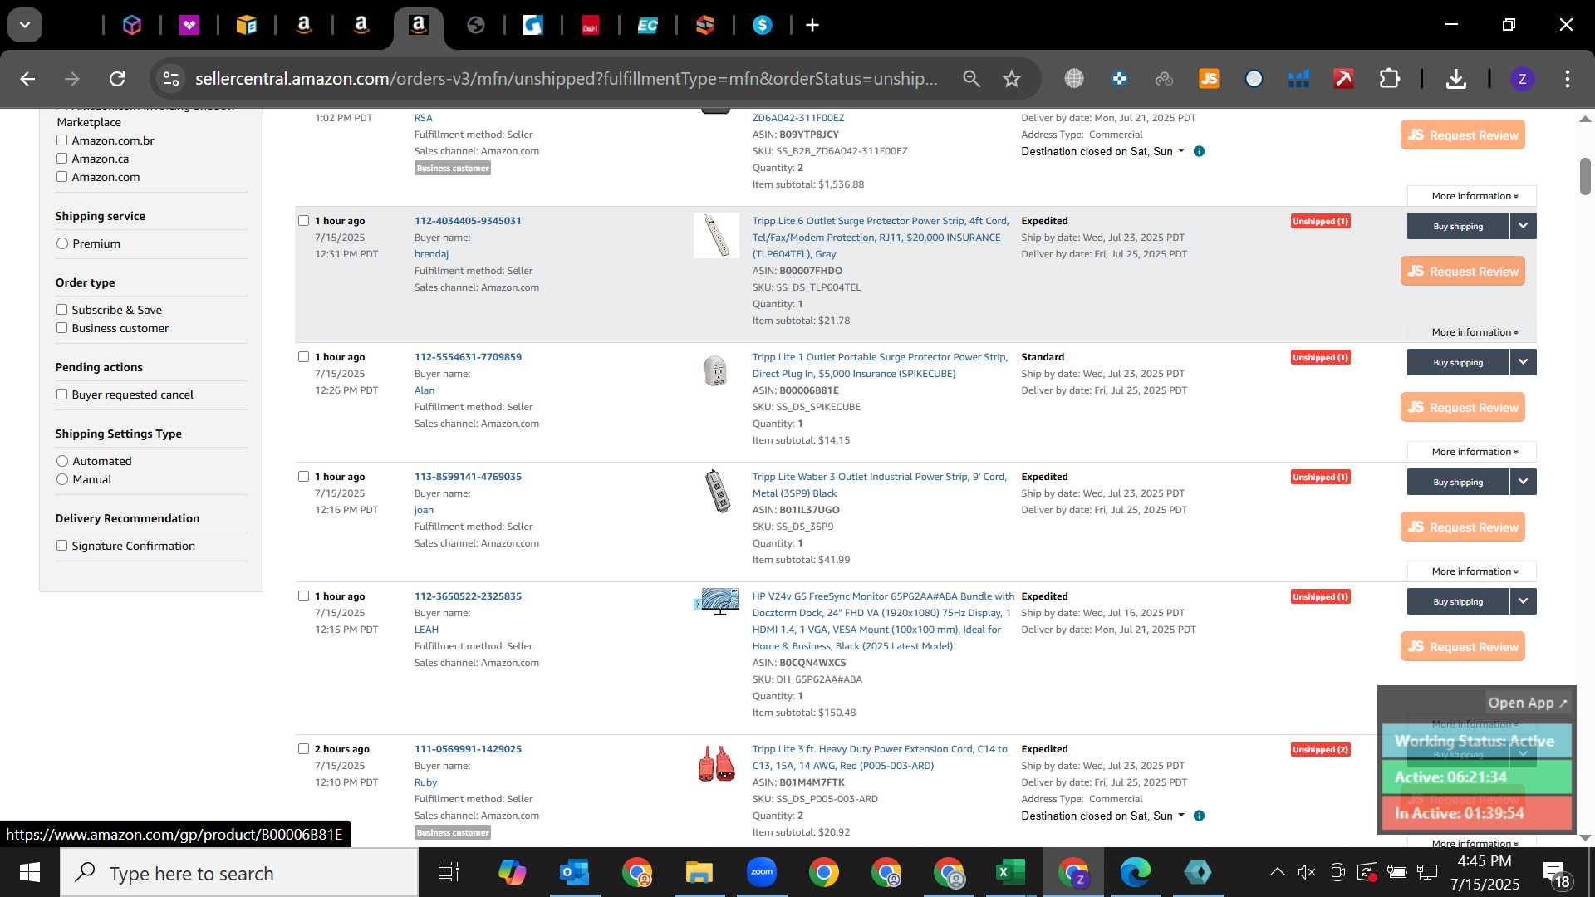The image size is (1595, 897).
Task: Click Request Review for Alan order
Action: (1463, 407)
